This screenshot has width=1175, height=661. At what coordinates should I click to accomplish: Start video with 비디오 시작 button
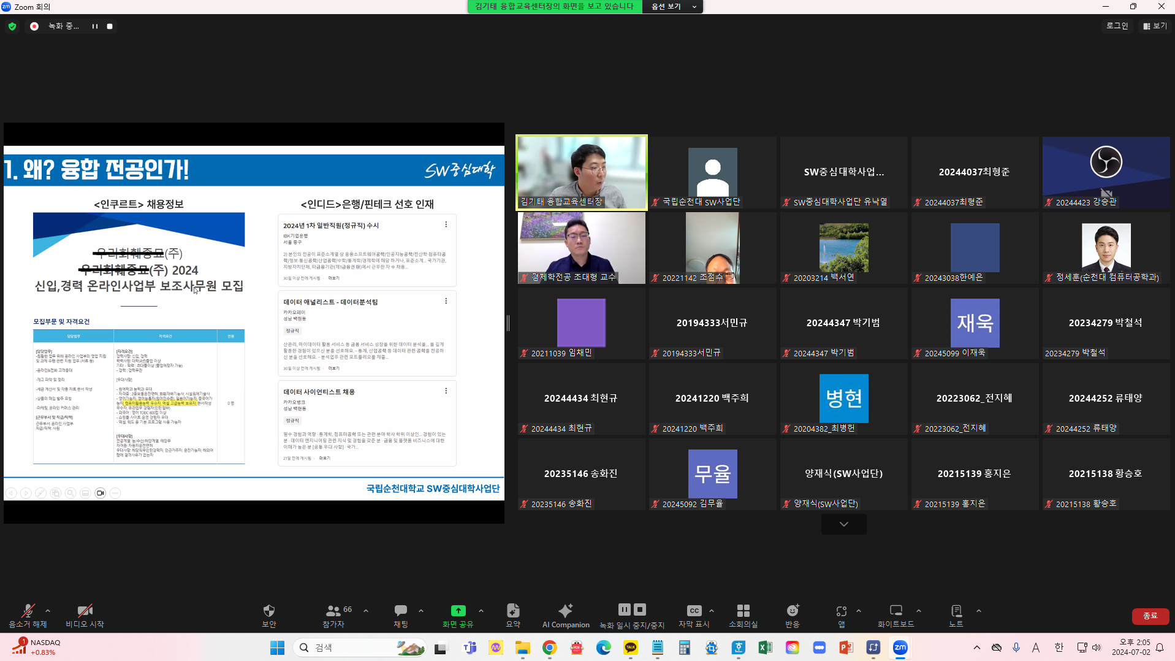85,616
